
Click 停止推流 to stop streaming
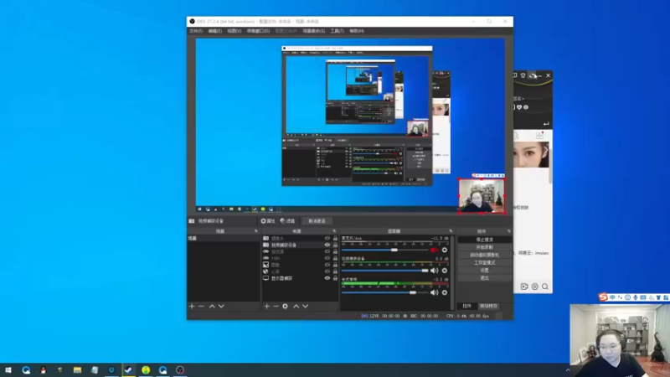485,240
